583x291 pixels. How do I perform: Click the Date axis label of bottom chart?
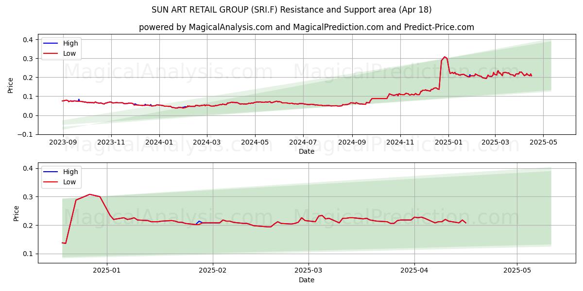(307, 280)
